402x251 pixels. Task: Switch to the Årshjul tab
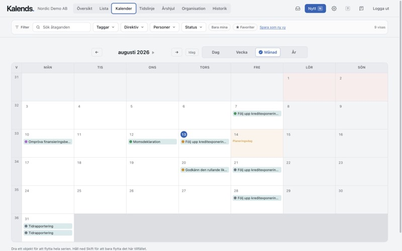(x=168, y=9)
